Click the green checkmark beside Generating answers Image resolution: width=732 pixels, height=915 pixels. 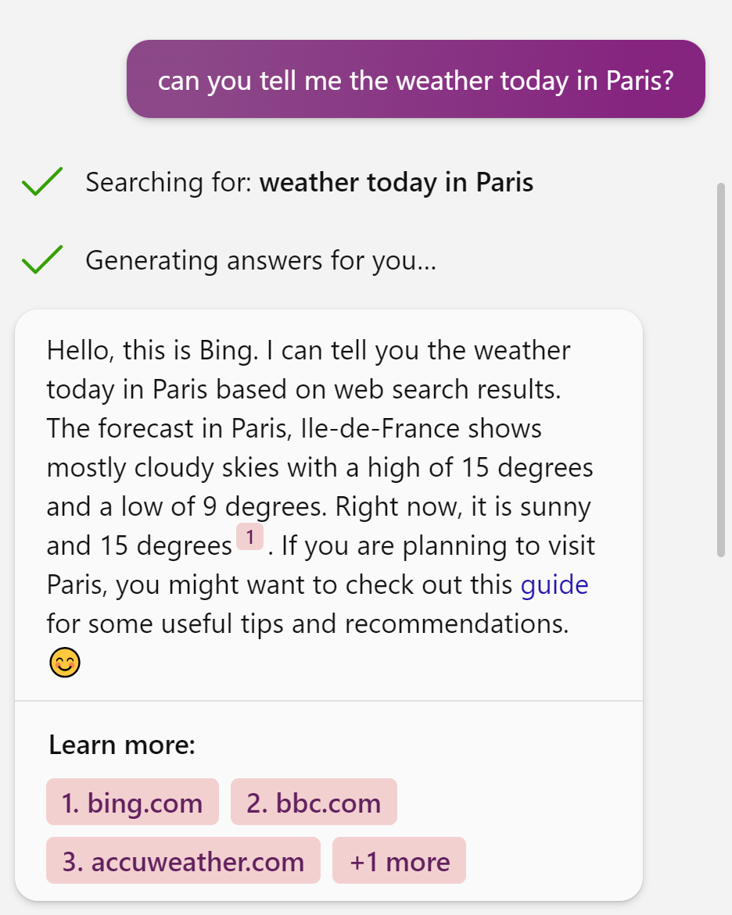42,259
